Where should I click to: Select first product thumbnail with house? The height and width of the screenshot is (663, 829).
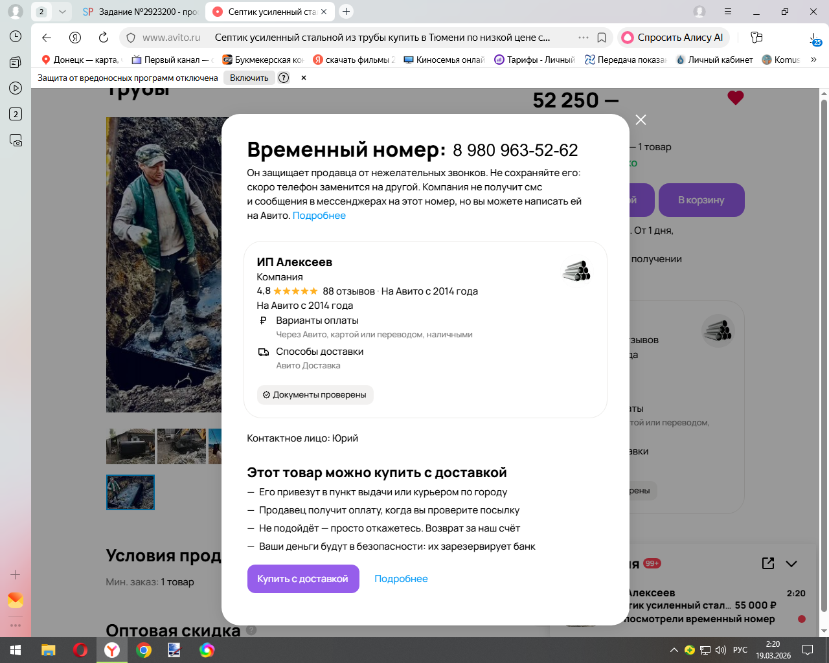point(130,446)
